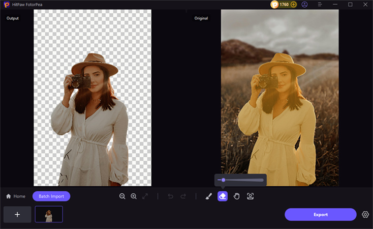Click the 1760 coin balance
373x229 pixels.
pyautogui.click(x=284, y=5)
